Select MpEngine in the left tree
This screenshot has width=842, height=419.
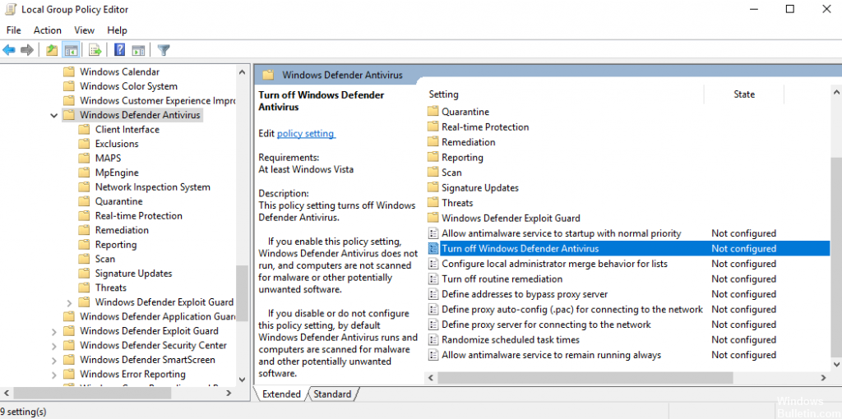(x=117, y=173)
